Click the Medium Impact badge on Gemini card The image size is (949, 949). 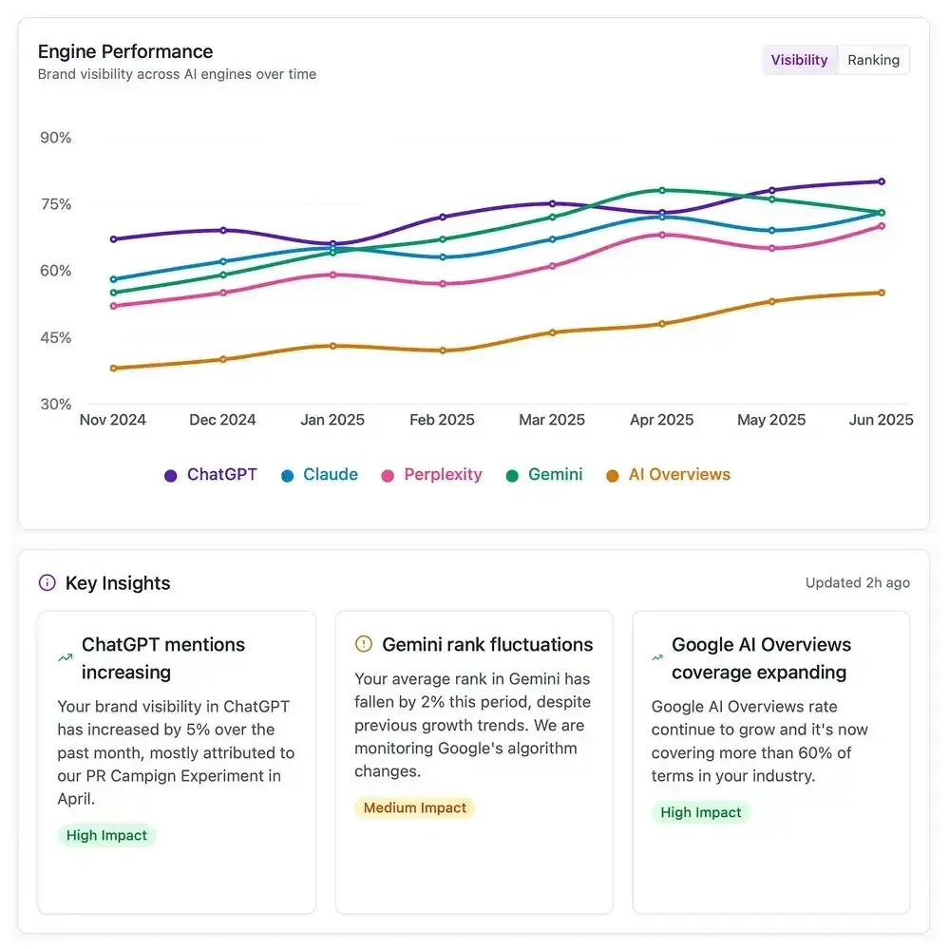pyautogui.click(x=414, y=807)
